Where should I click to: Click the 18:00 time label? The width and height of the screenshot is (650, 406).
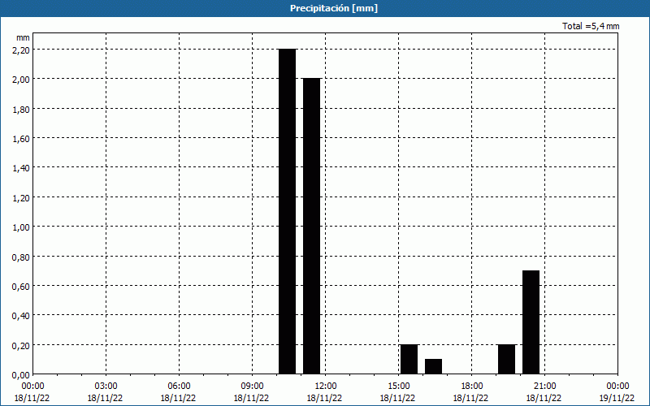[x=472, y=387]
